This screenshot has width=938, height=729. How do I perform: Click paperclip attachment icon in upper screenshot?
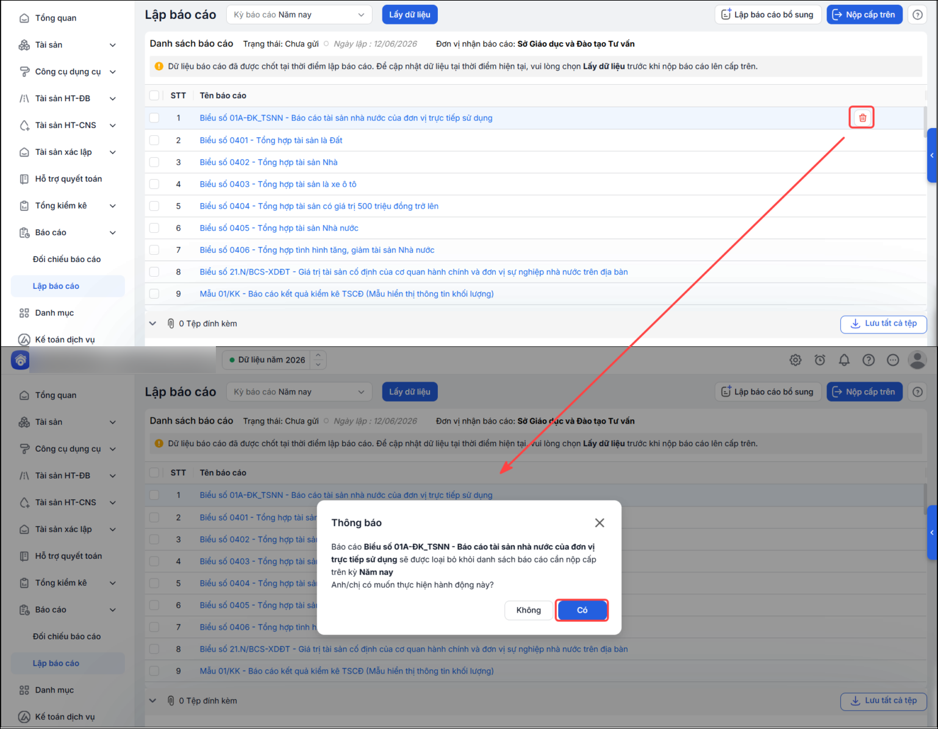(x=171, y=324)
